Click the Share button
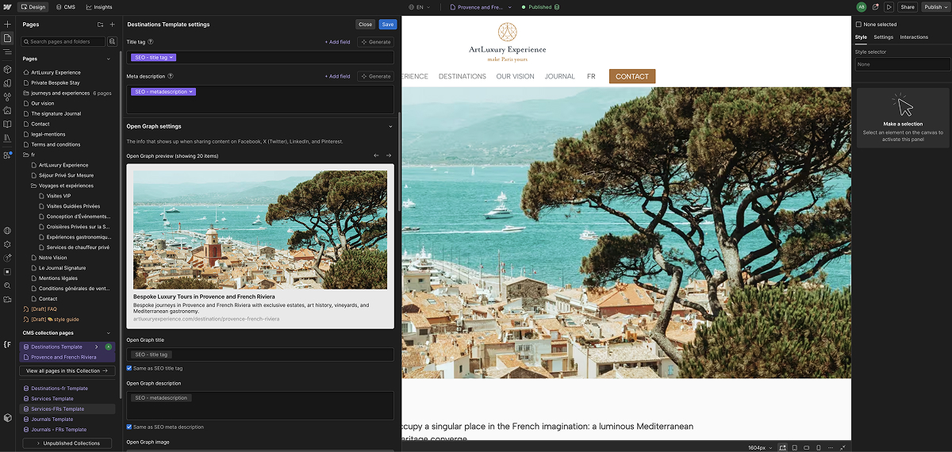 pos(908,6)
